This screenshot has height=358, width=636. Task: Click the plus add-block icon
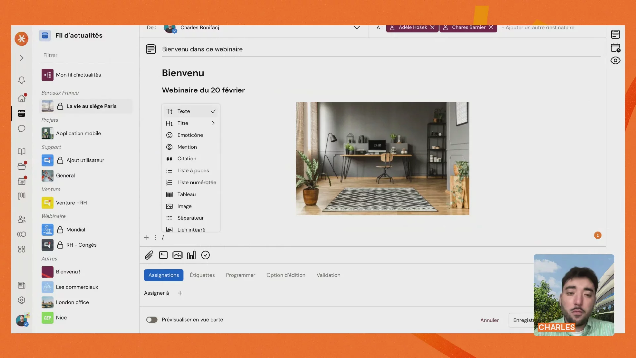pyautogui.click(x=146, y=238)
